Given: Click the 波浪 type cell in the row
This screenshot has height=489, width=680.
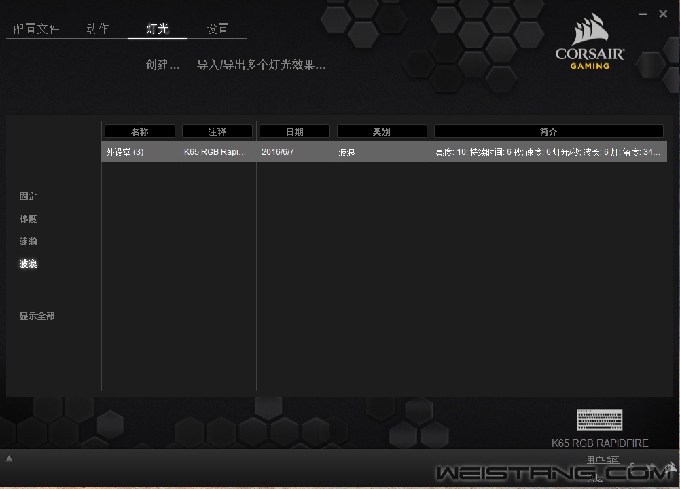Looking at the screenshot, I should click(x=346, y=152).
